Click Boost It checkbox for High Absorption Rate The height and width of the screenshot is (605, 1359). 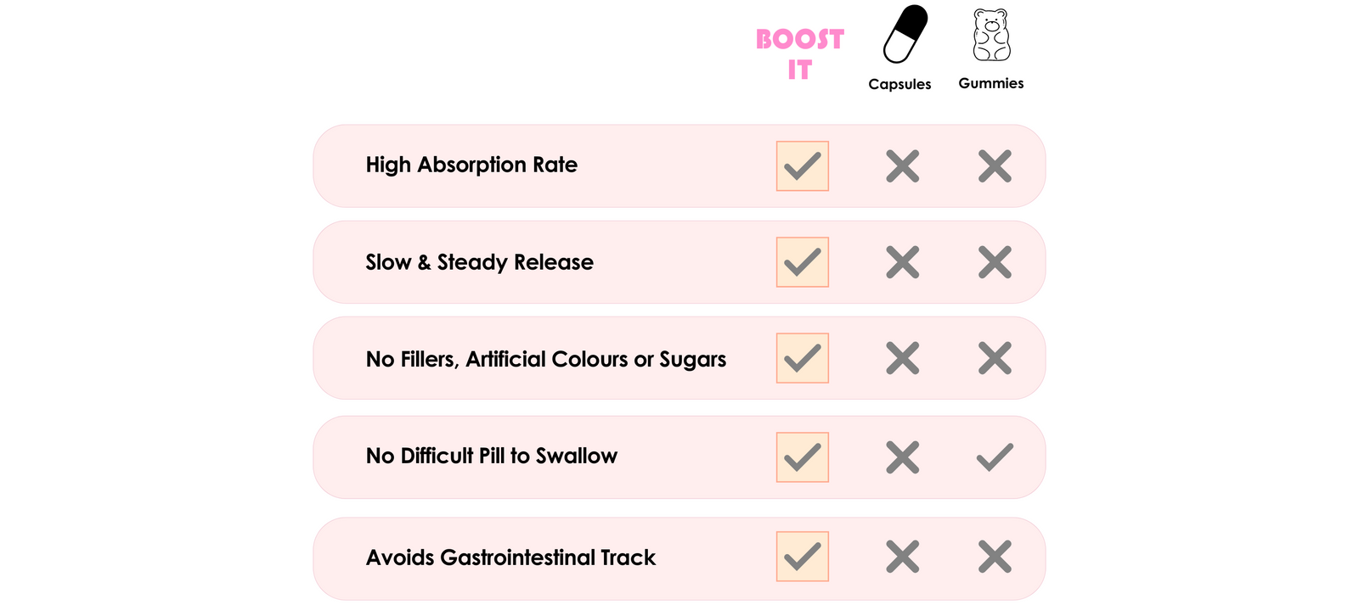pos(802,166)
